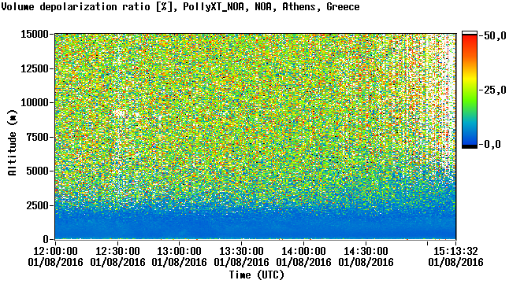Click the 13:00:00 time axis label
The image size is (524, 306).
[180, 251]
